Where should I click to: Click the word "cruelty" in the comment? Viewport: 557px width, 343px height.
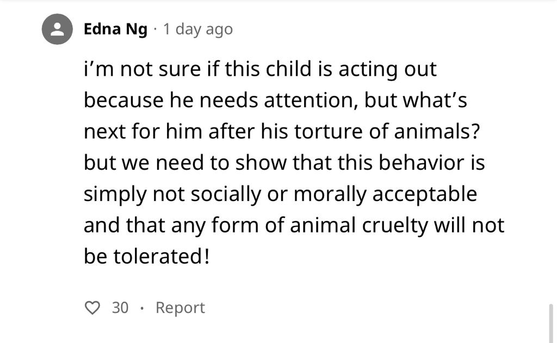coord(395,225)
